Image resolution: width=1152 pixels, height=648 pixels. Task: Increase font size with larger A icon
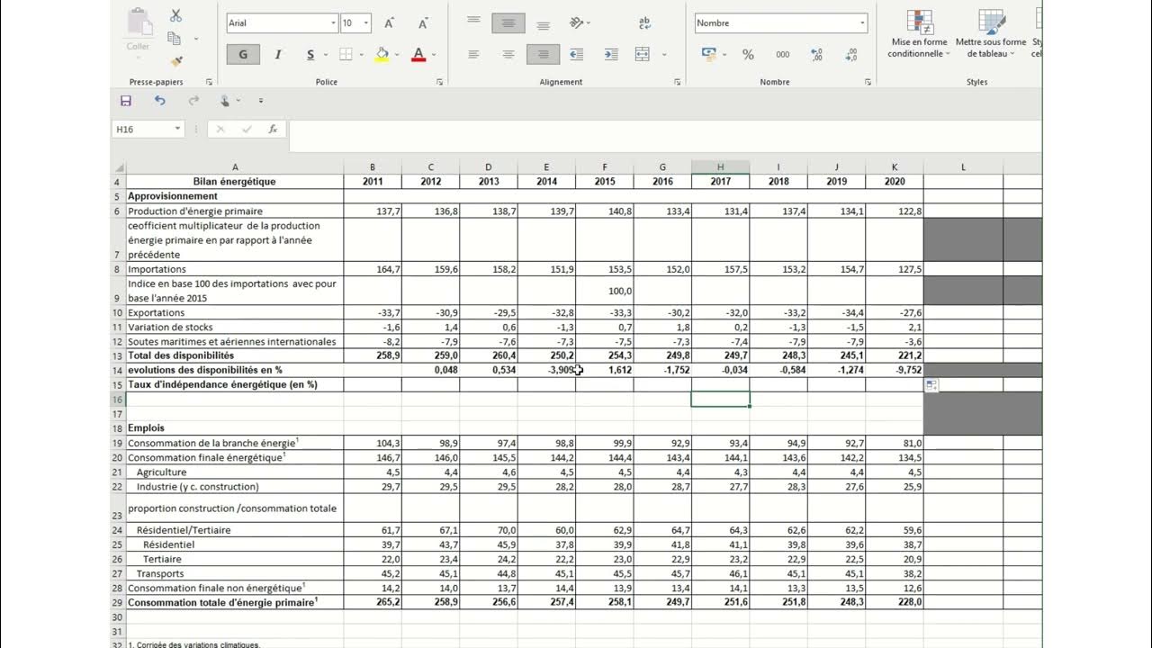coord(389,23)
